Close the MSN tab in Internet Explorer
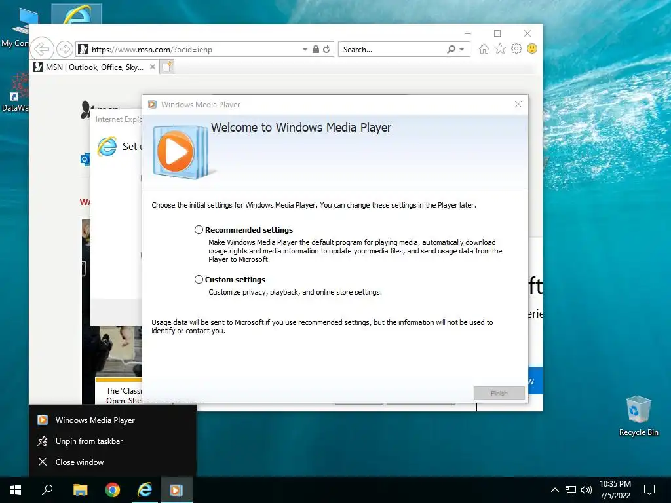Viewport: 671px width, 503px height. point(152,67)
